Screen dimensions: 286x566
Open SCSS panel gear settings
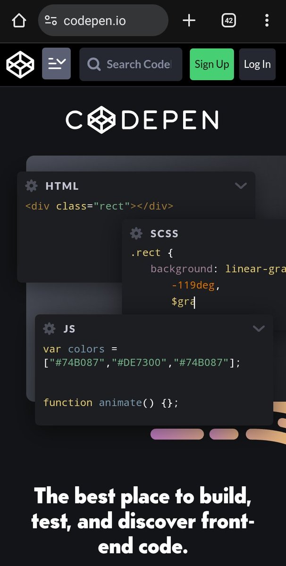[x=136, y=233]
